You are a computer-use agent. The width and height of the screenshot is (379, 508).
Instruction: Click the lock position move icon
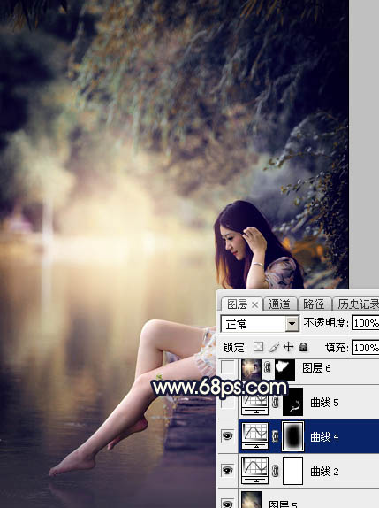point(289,347)
